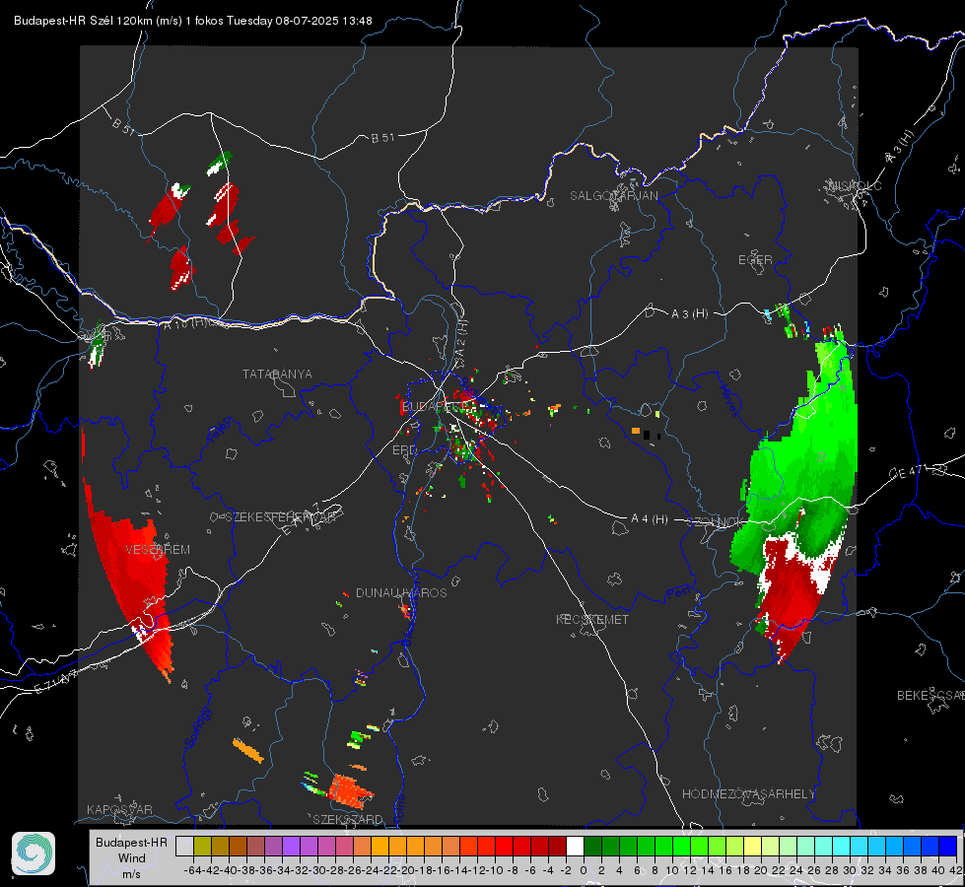Click the SZÉKESFEHÉRVÁR city label
The image size is (965, 887).
click(281, 517)
